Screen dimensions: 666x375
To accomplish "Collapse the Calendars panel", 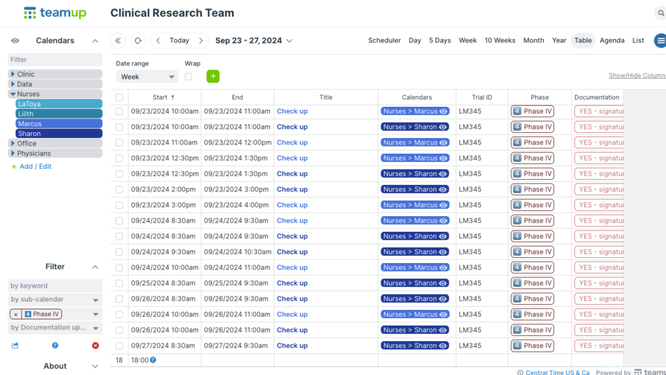I will [95, 41].
